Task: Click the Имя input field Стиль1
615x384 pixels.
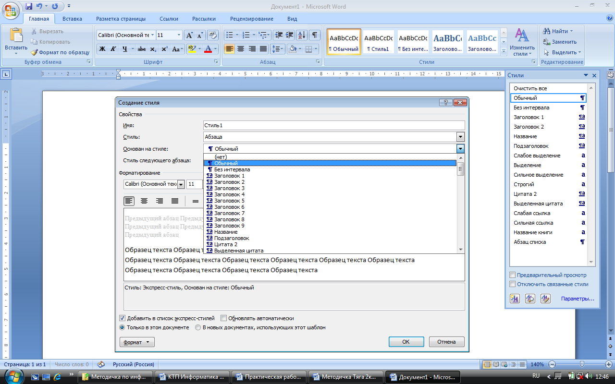Action: coord(334,125)
